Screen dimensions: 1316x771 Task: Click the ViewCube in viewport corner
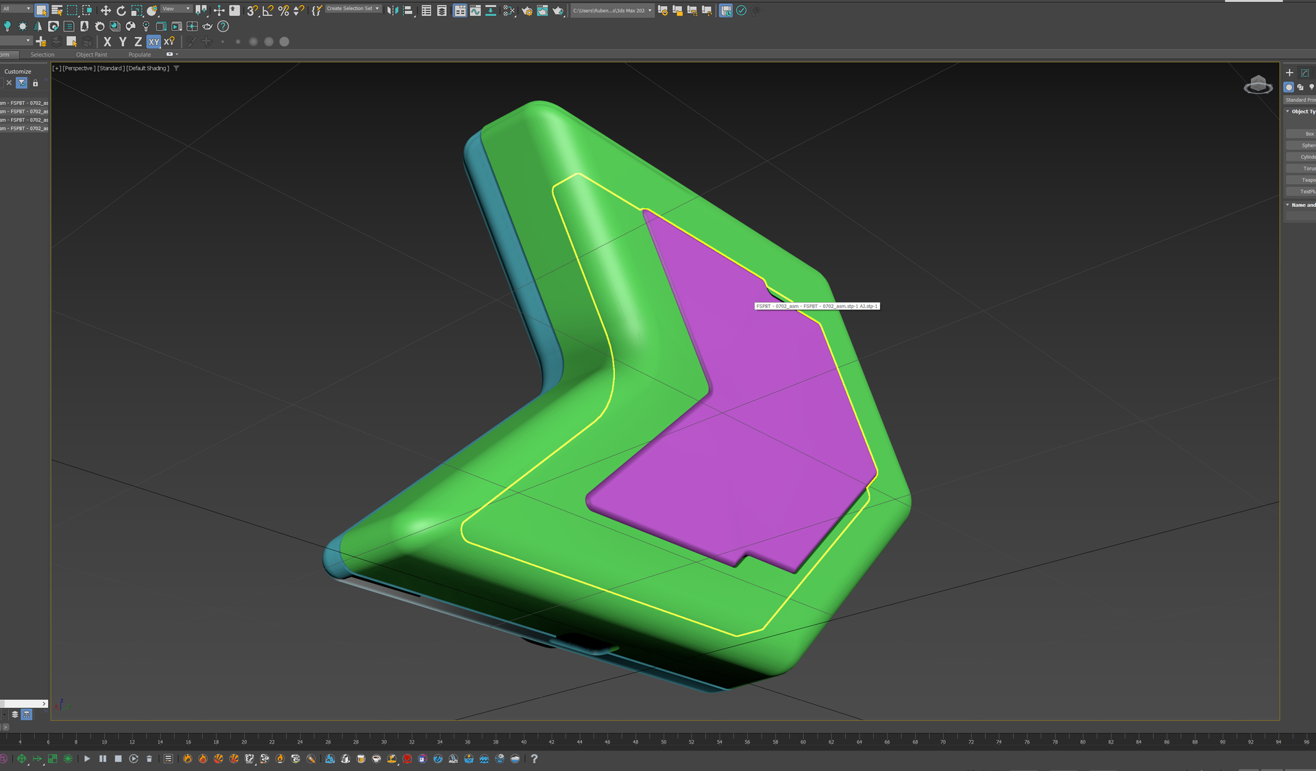(1258, 85)
